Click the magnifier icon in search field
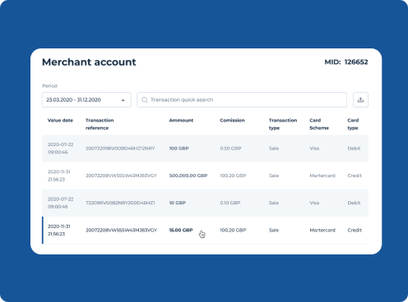Viewport: 408px width, 302px height. point(145,100)
